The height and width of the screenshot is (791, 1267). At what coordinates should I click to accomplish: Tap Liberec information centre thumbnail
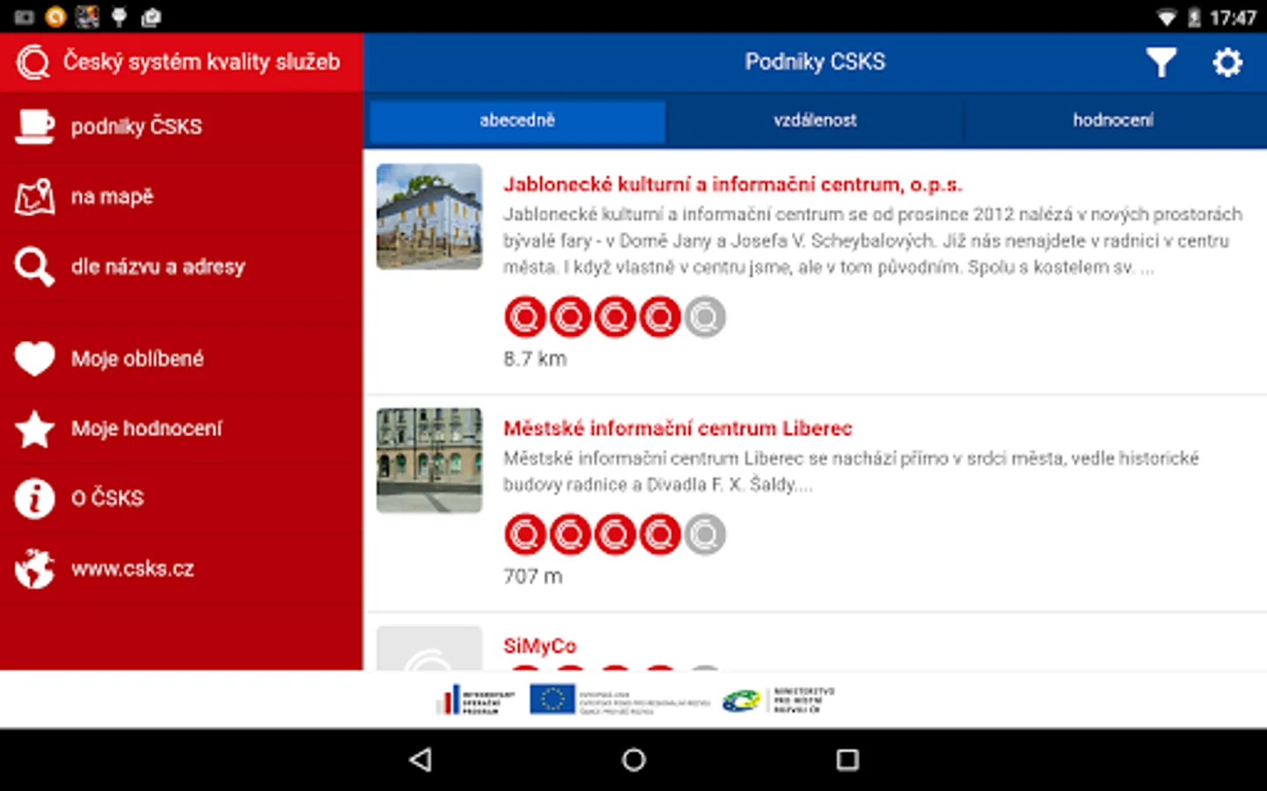tap(429, 461)
